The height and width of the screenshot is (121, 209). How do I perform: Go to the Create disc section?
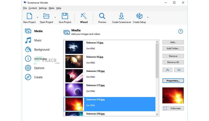coord(34,77)
